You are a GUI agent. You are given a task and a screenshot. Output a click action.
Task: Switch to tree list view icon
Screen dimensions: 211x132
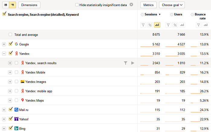click(x=12, y=5)
